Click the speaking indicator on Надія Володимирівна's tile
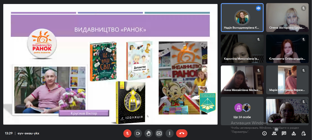This screenshot has width=312, height=140. pyautogui.click(x=258, y=8)
